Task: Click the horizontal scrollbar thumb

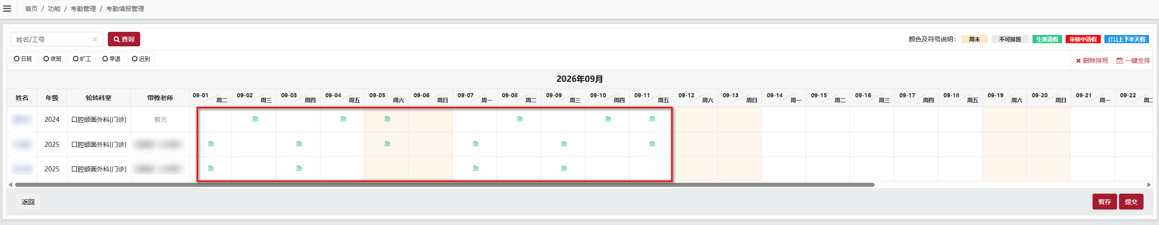Action: 445,185
